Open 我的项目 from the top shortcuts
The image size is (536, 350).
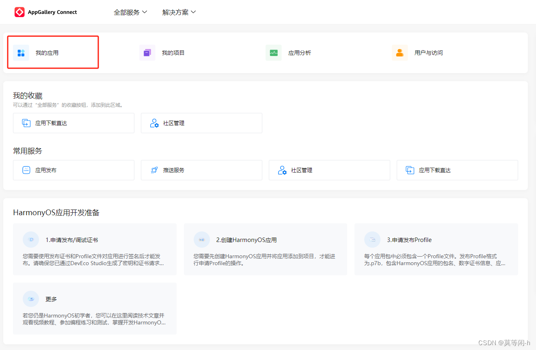tap(173, 53)
